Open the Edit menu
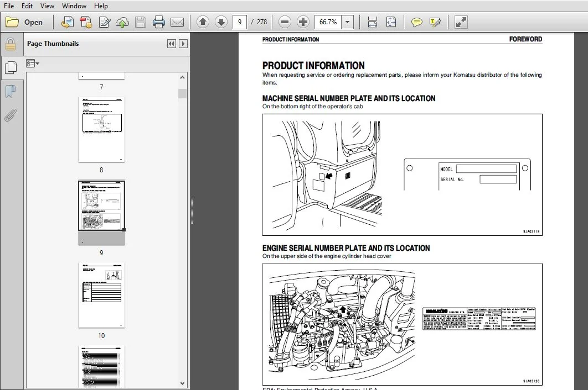This screenshot has height=390, width=588. pyautogui.click(x=27, y=6)
